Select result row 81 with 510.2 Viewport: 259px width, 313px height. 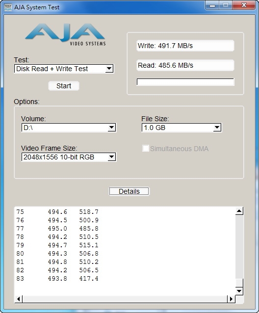click(57, 261)
